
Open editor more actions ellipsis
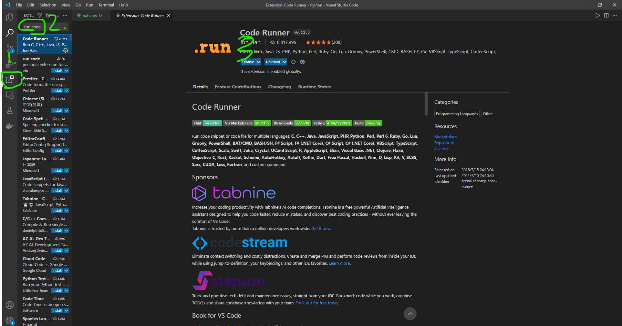pos(615,15)
